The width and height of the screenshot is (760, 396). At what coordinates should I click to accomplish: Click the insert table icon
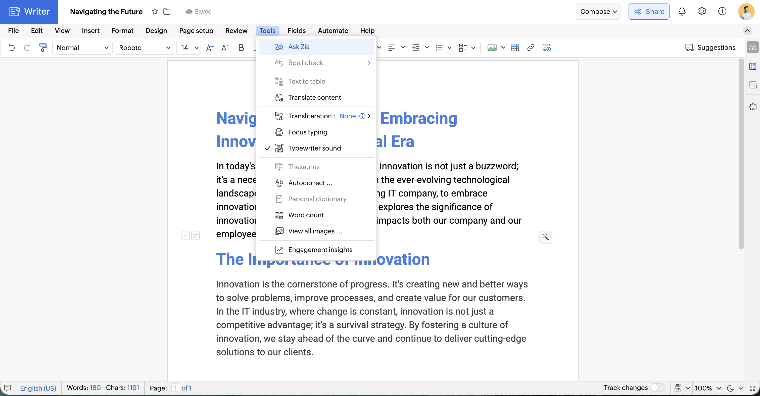point(515,47)
